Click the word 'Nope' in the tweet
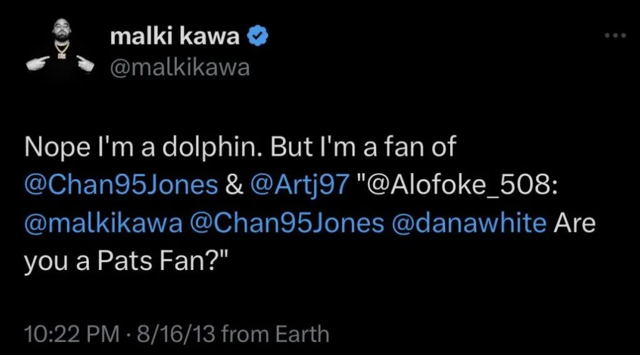Screen dimensions: 640x355 coord(52,147)
